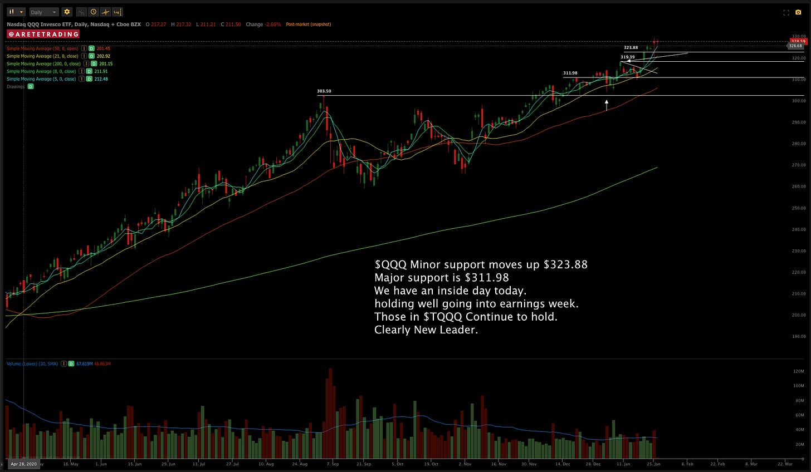Viewport: 811px width, 472px height.
Task: Select the annotation line 'Clearly New Leader.'
Action: tap(426, 330)
